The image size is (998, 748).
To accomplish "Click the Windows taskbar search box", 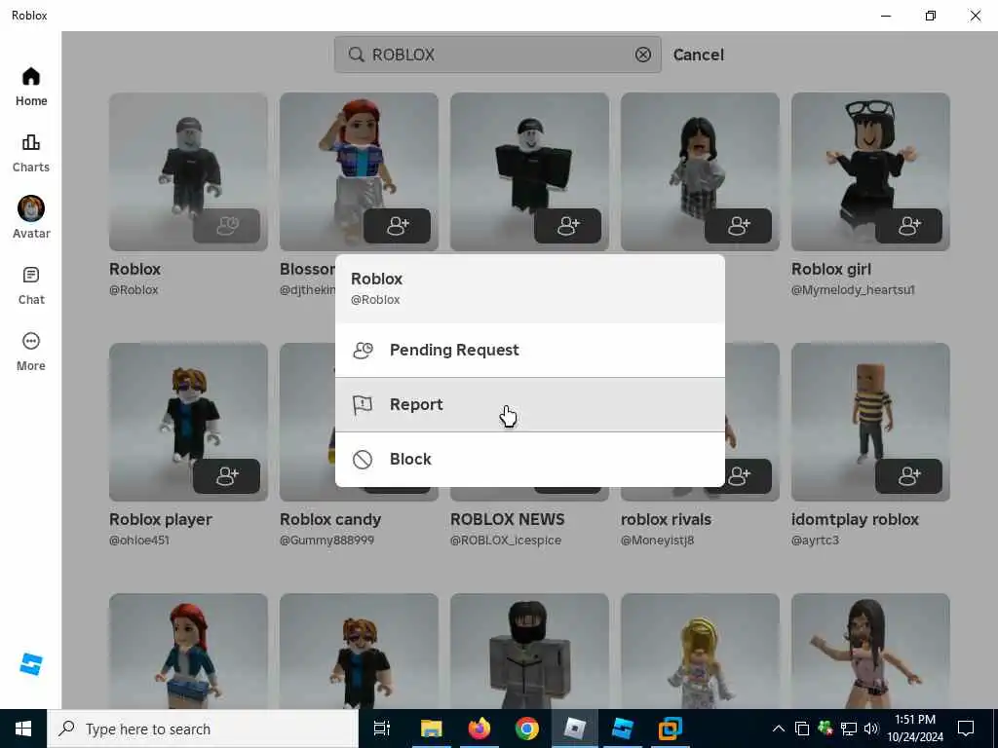I will click(203, 729).
